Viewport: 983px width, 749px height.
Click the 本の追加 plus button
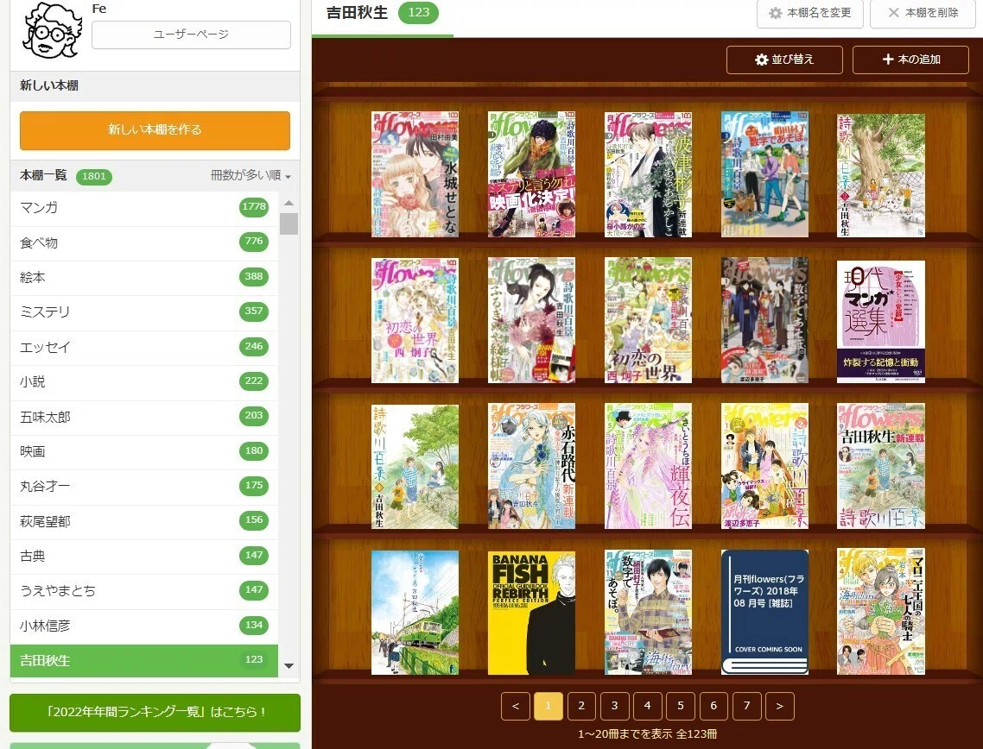click(911, 60)
